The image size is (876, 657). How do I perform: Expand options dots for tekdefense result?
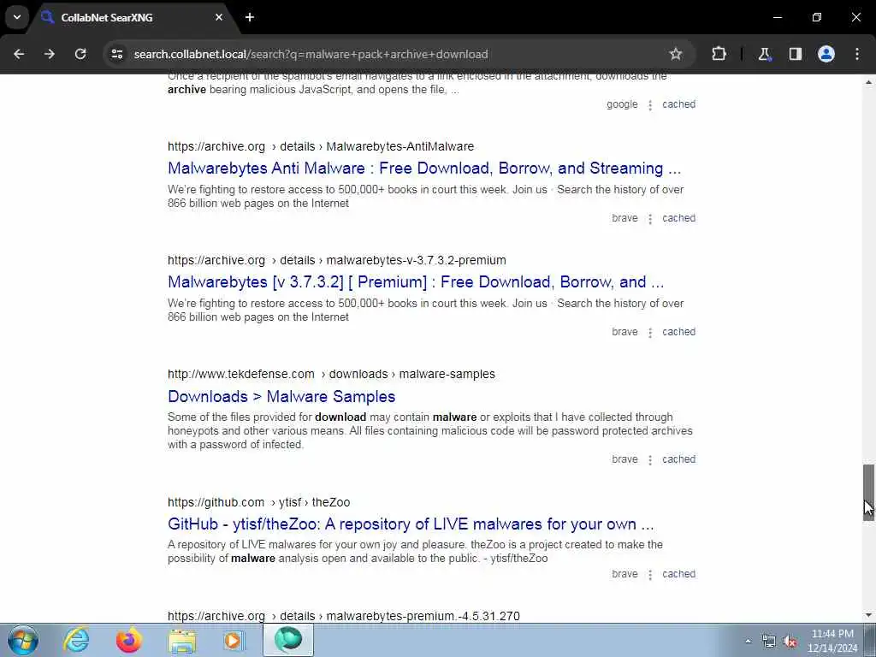coord(650,459)
